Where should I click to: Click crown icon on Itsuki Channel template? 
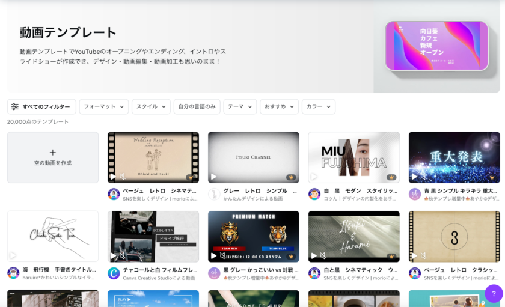click(291, 177)
